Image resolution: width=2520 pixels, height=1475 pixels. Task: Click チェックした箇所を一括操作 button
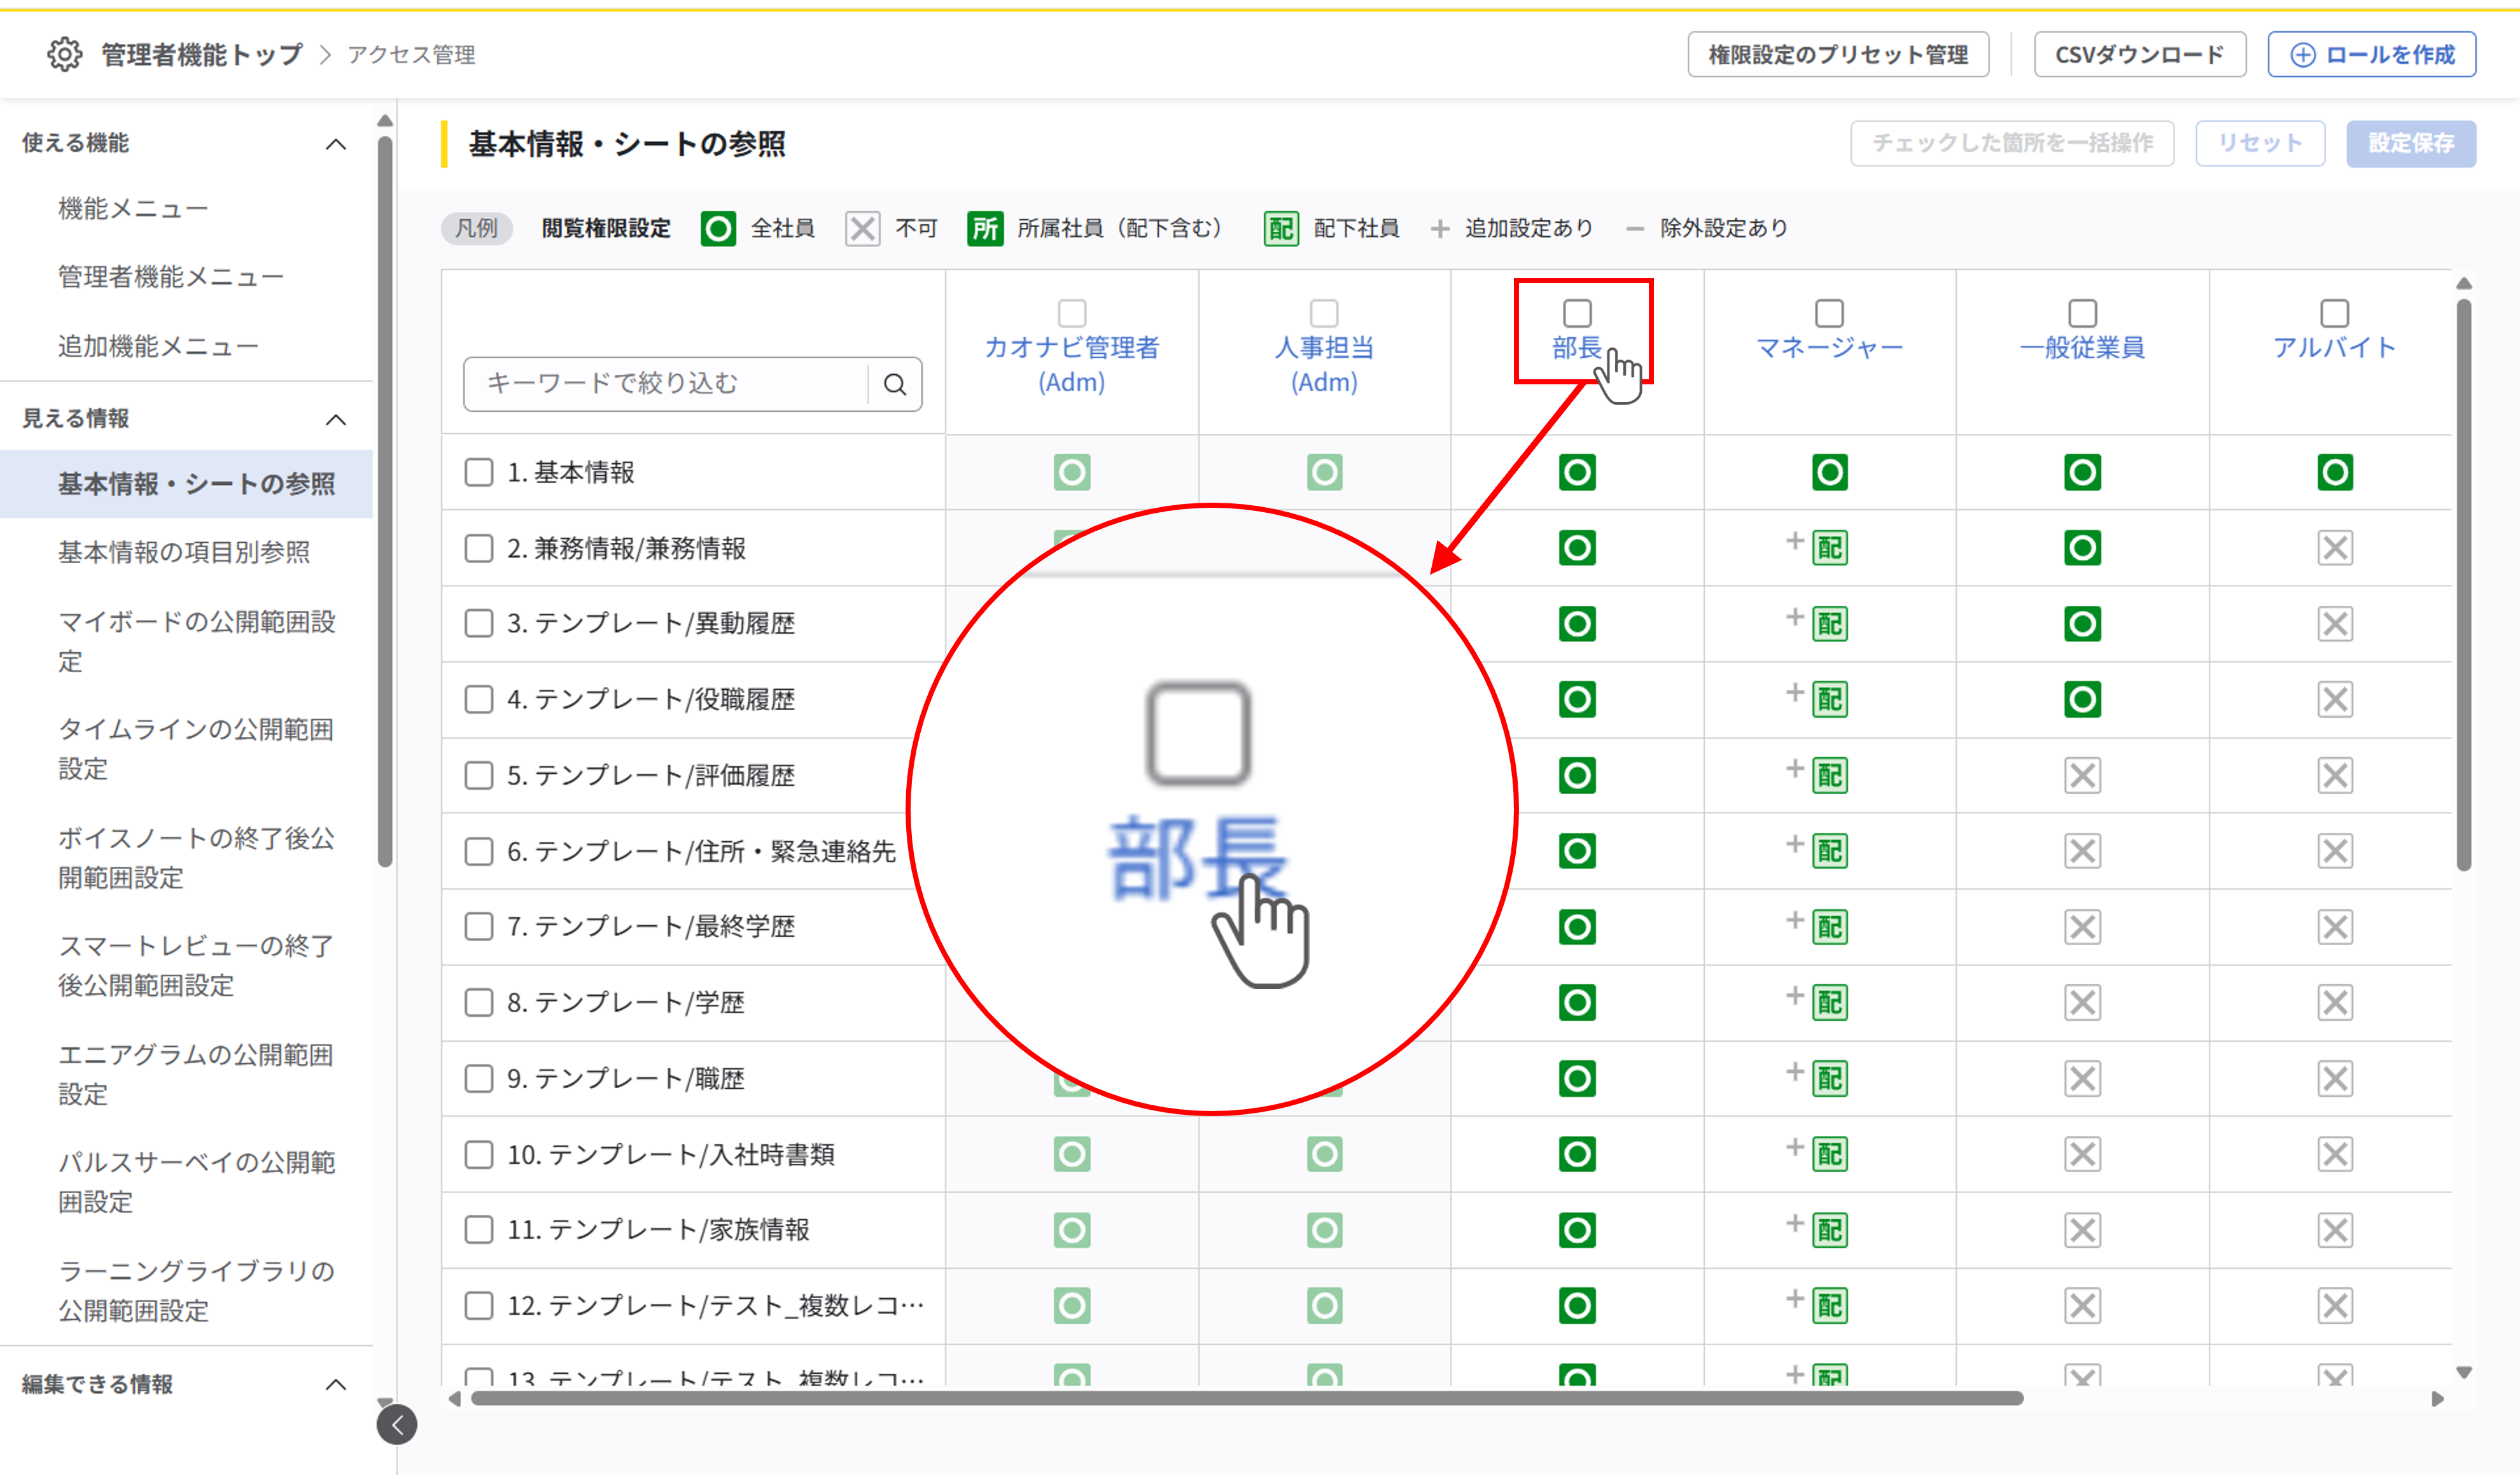point(2012,144)
